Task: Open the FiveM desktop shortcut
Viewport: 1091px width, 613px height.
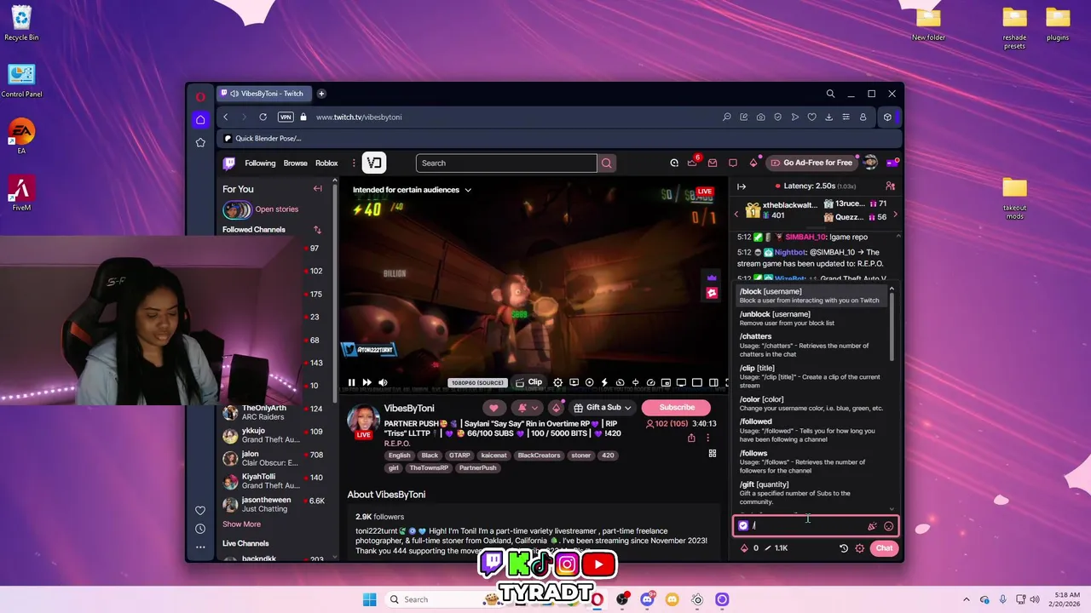Action: tap(21, 193)
